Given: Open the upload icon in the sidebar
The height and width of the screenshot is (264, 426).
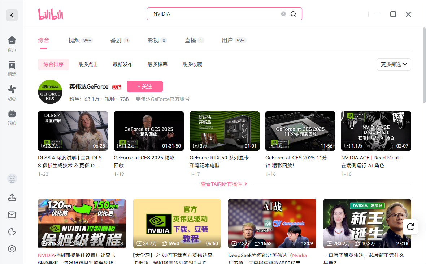Looking at the screenshot, I should tap(12, 197).
